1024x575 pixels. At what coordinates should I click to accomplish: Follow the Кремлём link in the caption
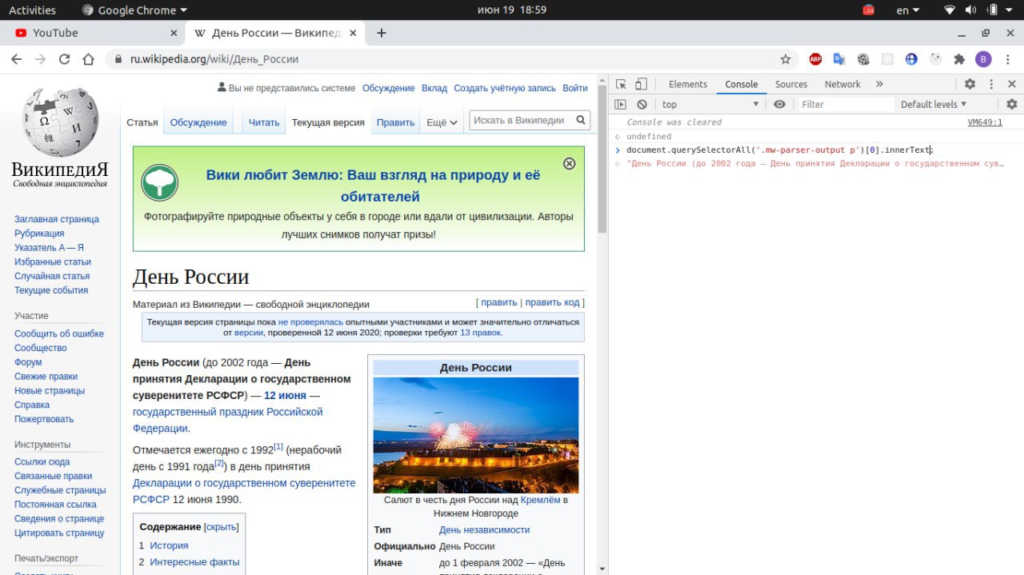pyautogui.click(x=540, y=500)
